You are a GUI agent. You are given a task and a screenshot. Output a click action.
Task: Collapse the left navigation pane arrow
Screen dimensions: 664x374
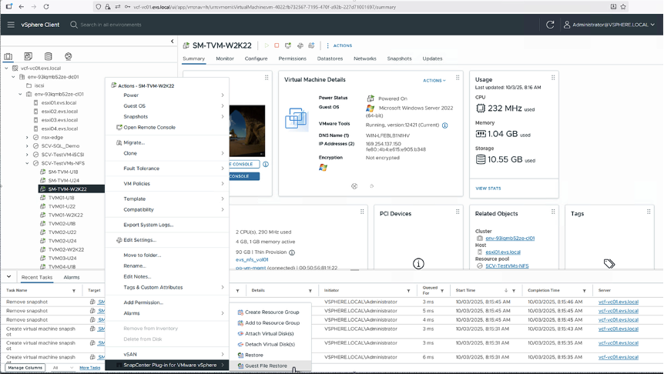pos(173,42)
